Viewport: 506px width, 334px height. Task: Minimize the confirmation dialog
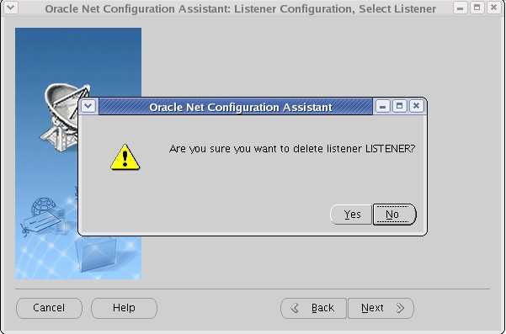383,106
